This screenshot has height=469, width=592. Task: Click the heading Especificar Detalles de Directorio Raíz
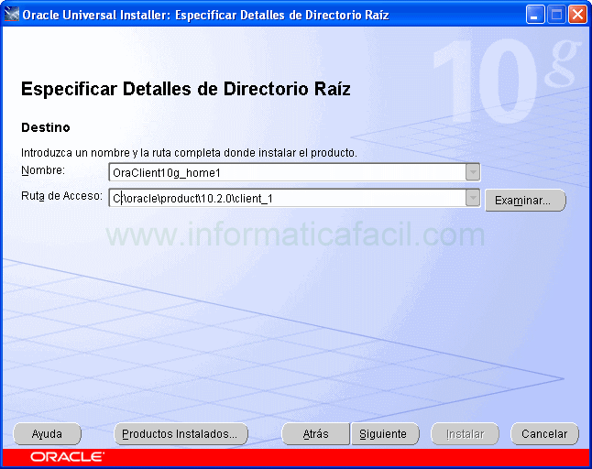[186, 90]
